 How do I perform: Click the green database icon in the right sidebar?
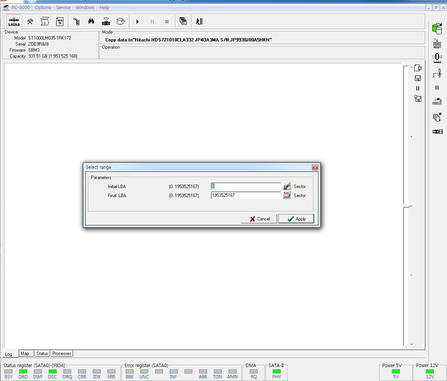pyautogui.click(x=437, y=29)
